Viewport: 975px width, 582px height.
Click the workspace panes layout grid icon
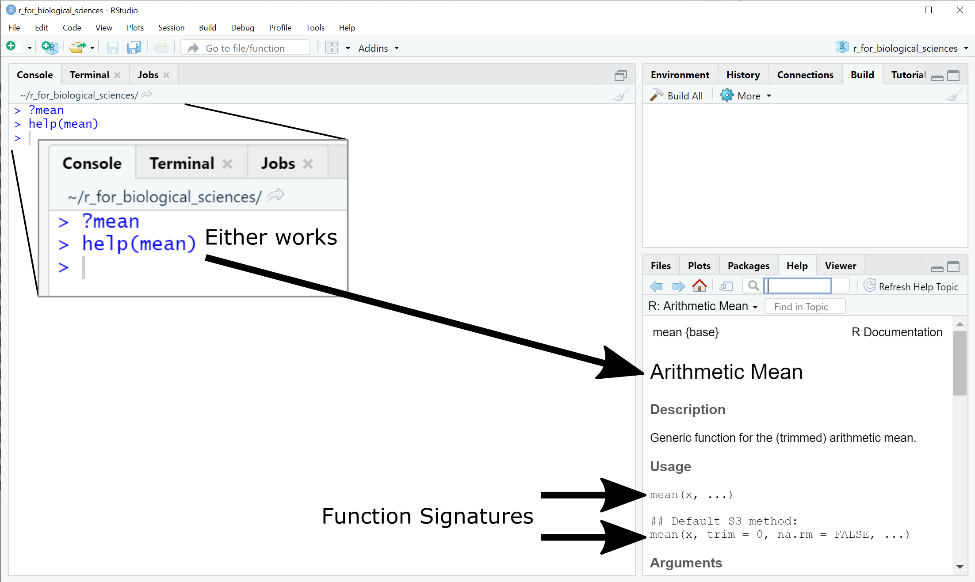(x=332, y=47)
